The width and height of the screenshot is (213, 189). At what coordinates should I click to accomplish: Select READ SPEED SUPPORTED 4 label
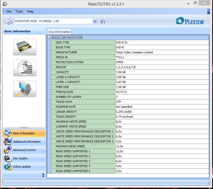(x=73, y=166)
